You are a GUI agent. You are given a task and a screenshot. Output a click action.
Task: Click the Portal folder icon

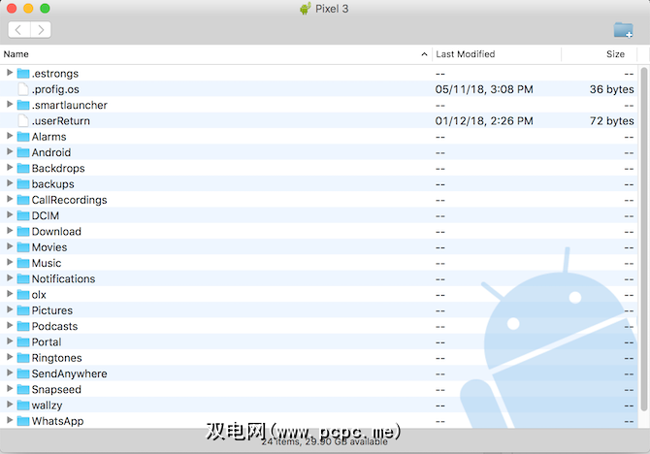click(23, 342)
